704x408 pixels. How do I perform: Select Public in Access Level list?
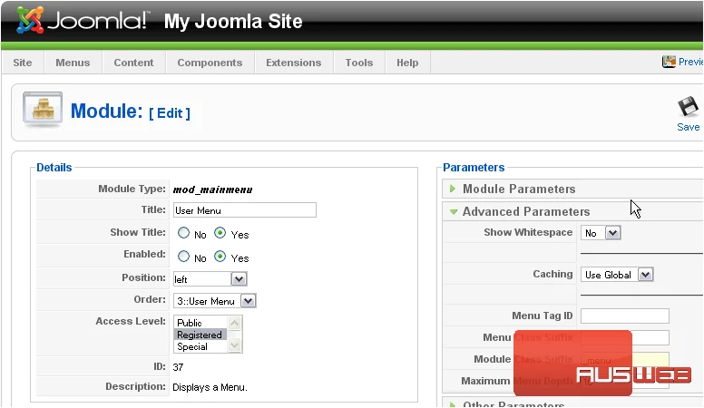(x=200, y=323)
